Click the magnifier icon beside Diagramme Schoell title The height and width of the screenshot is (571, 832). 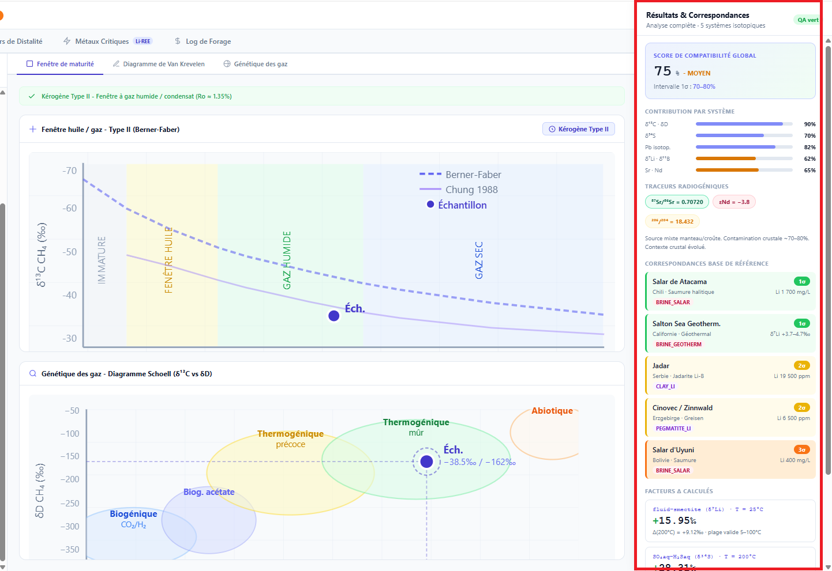(x=33, y=374)
